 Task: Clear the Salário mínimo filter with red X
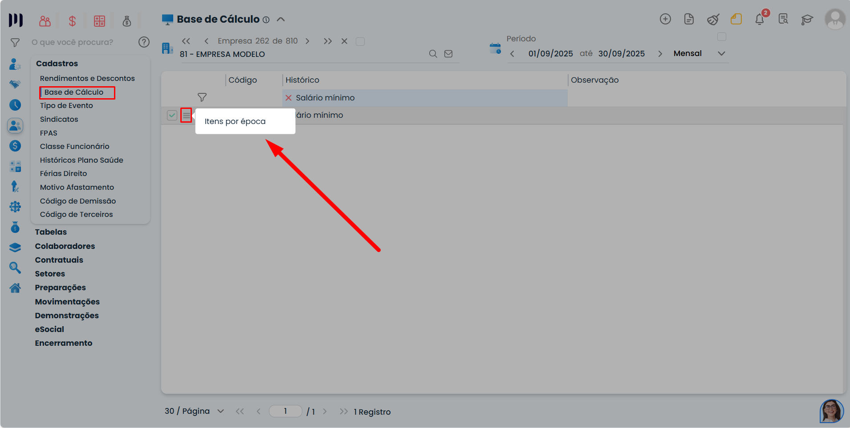click(x=289, y=98)
